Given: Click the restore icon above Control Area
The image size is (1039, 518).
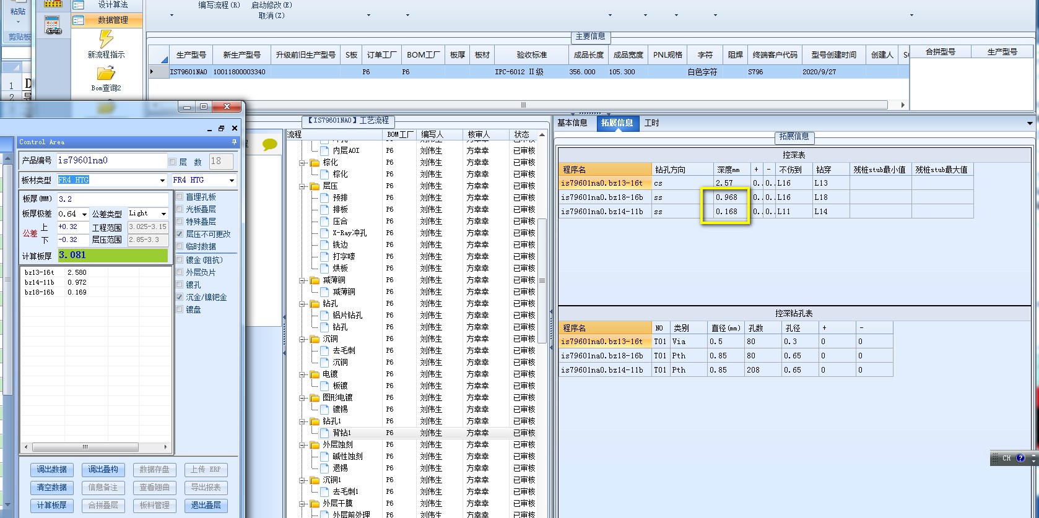Looking at the screenshot, I should (x=221, y=128).
